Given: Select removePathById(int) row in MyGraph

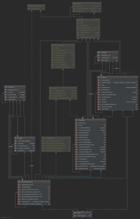Looking at the screenshot, I should (90, 142).
